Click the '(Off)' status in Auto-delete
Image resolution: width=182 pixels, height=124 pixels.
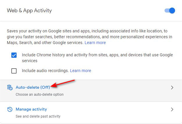[x=45, y=87]
